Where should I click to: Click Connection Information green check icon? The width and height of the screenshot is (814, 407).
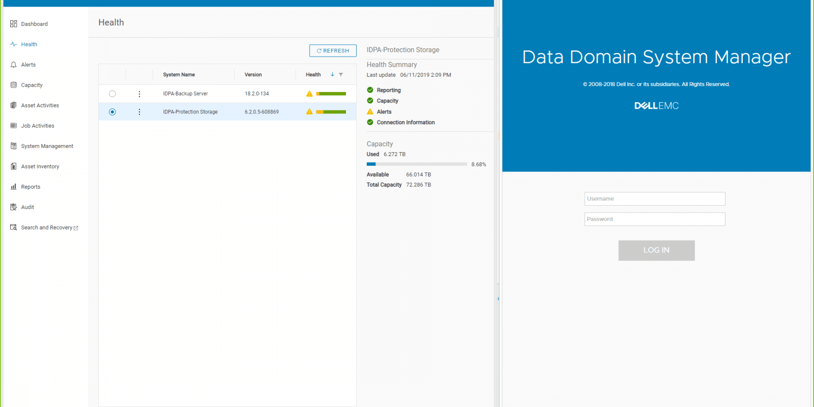point(370,122)
